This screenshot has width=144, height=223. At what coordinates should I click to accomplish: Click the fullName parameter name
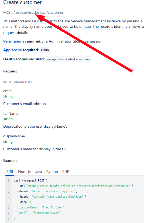(11, 113)
